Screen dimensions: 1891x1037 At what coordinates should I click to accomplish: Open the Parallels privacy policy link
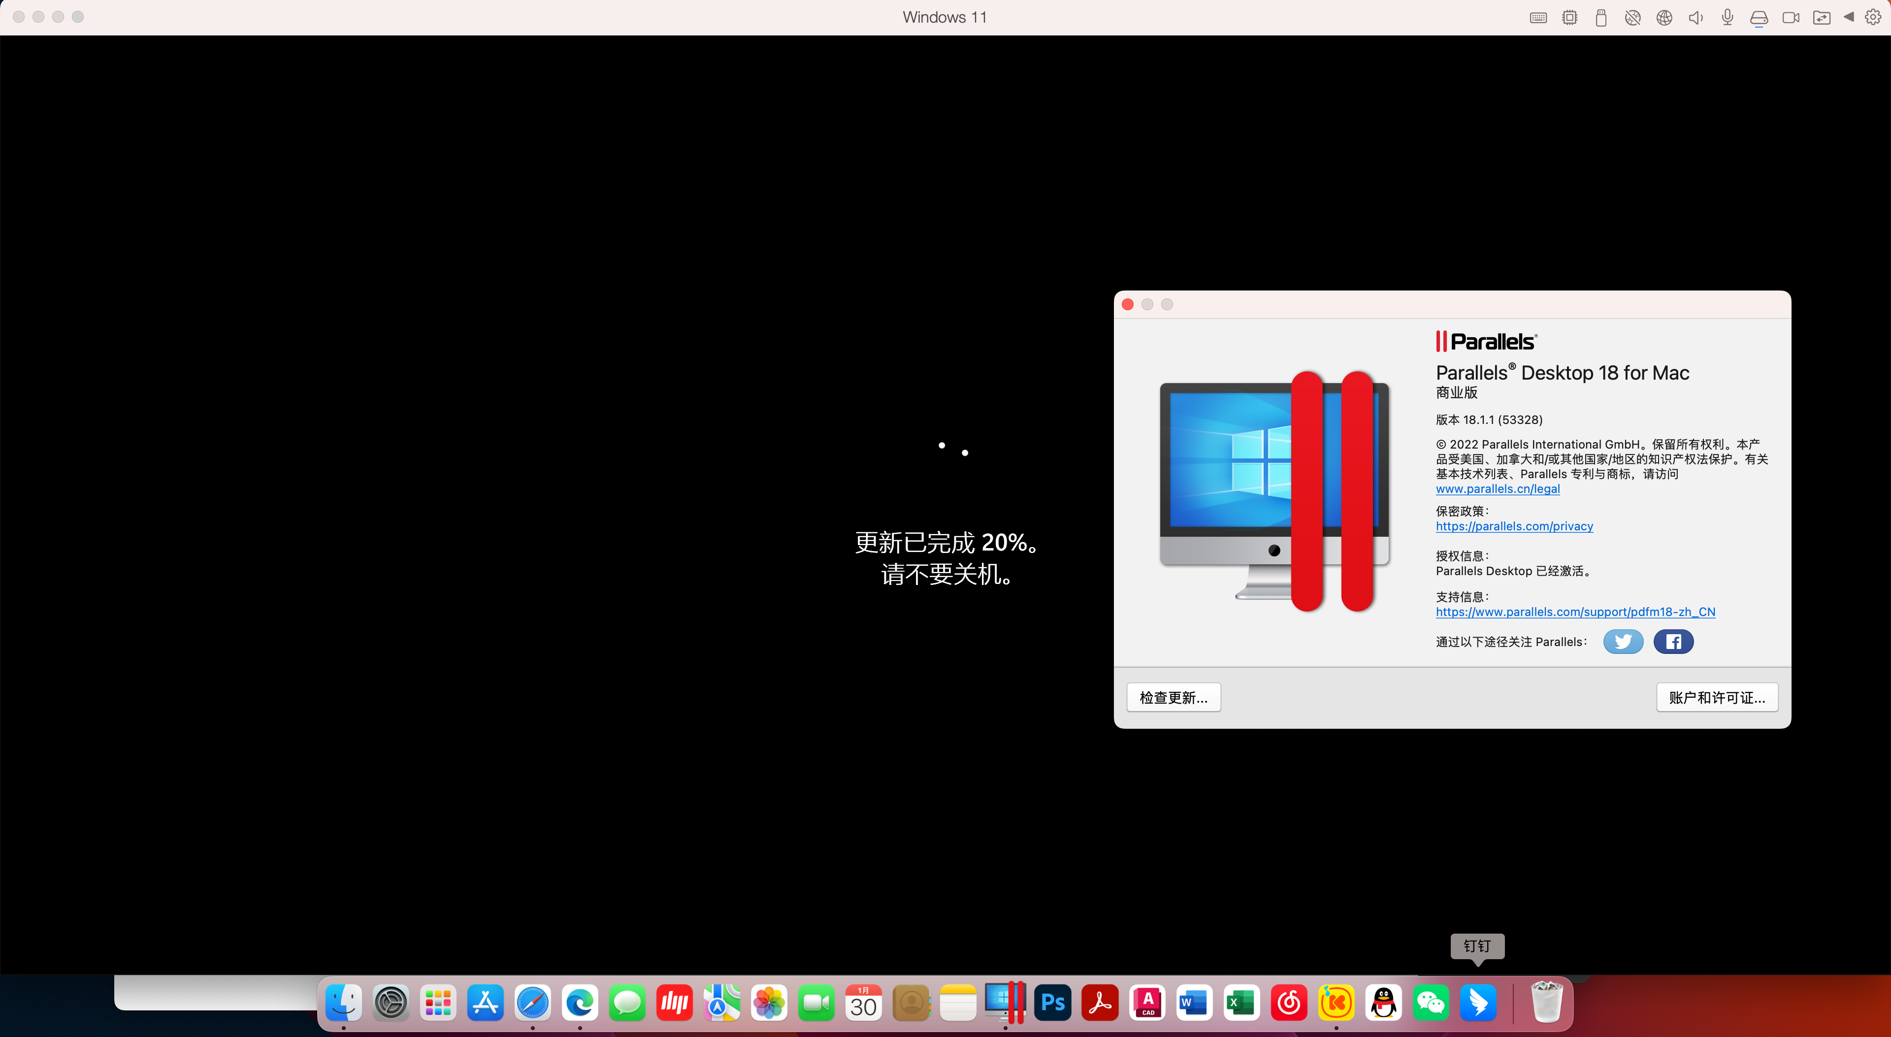(x=1514, y=526)
